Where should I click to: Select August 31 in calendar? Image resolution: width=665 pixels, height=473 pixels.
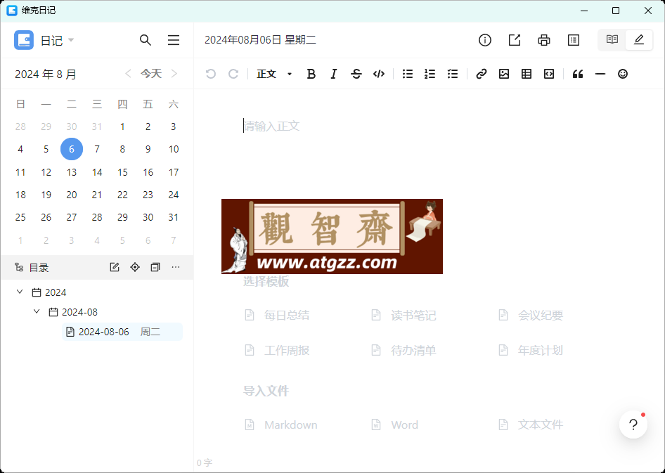coord(174,217)
